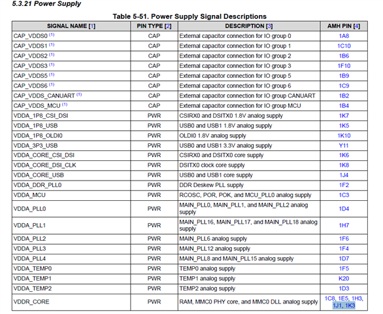The width and height of the screenshot is (383, 314).
Task: Select highlighted pin link 1K3
Action: (350, 305)
